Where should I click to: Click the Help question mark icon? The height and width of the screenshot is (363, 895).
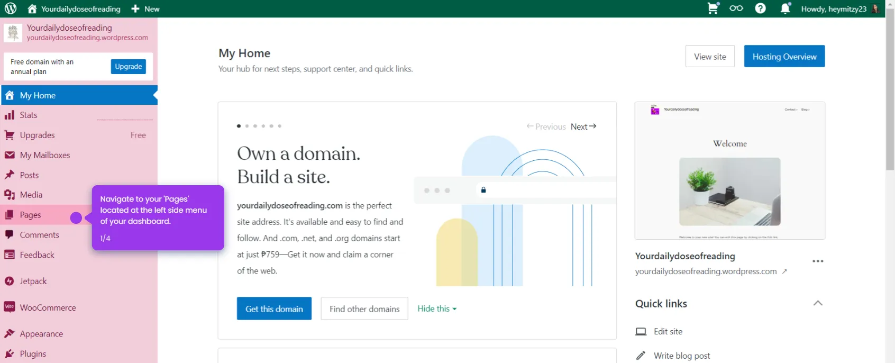click(761, 8)
